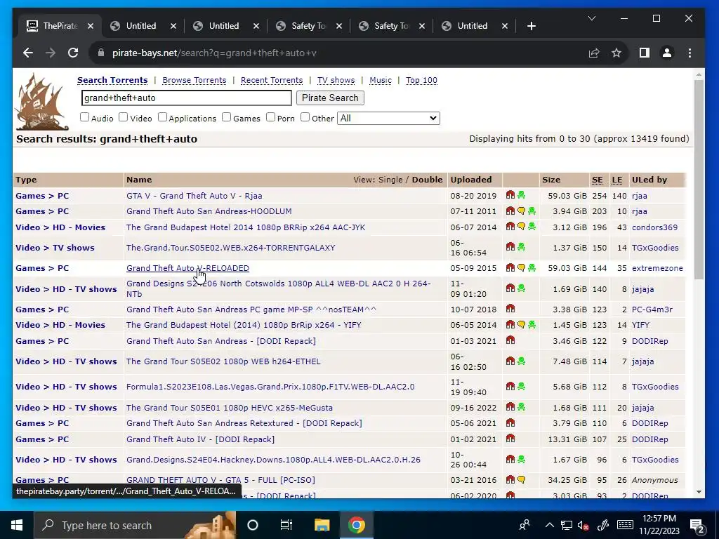This screenshot has height=539, width=719.
Task: Switch to the first Safety To tab
Action: tap(309, 26)
